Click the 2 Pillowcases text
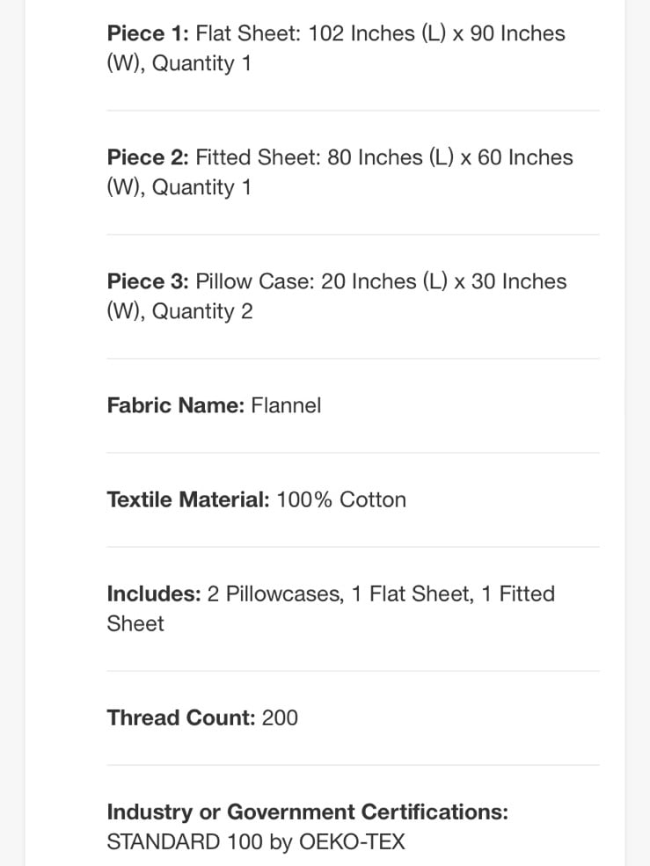This screenshot has height=866, width=650. tap(275, 594)
